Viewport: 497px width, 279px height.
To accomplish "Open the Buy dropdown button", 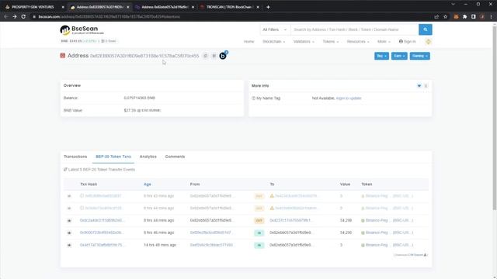I will point(381,56).
